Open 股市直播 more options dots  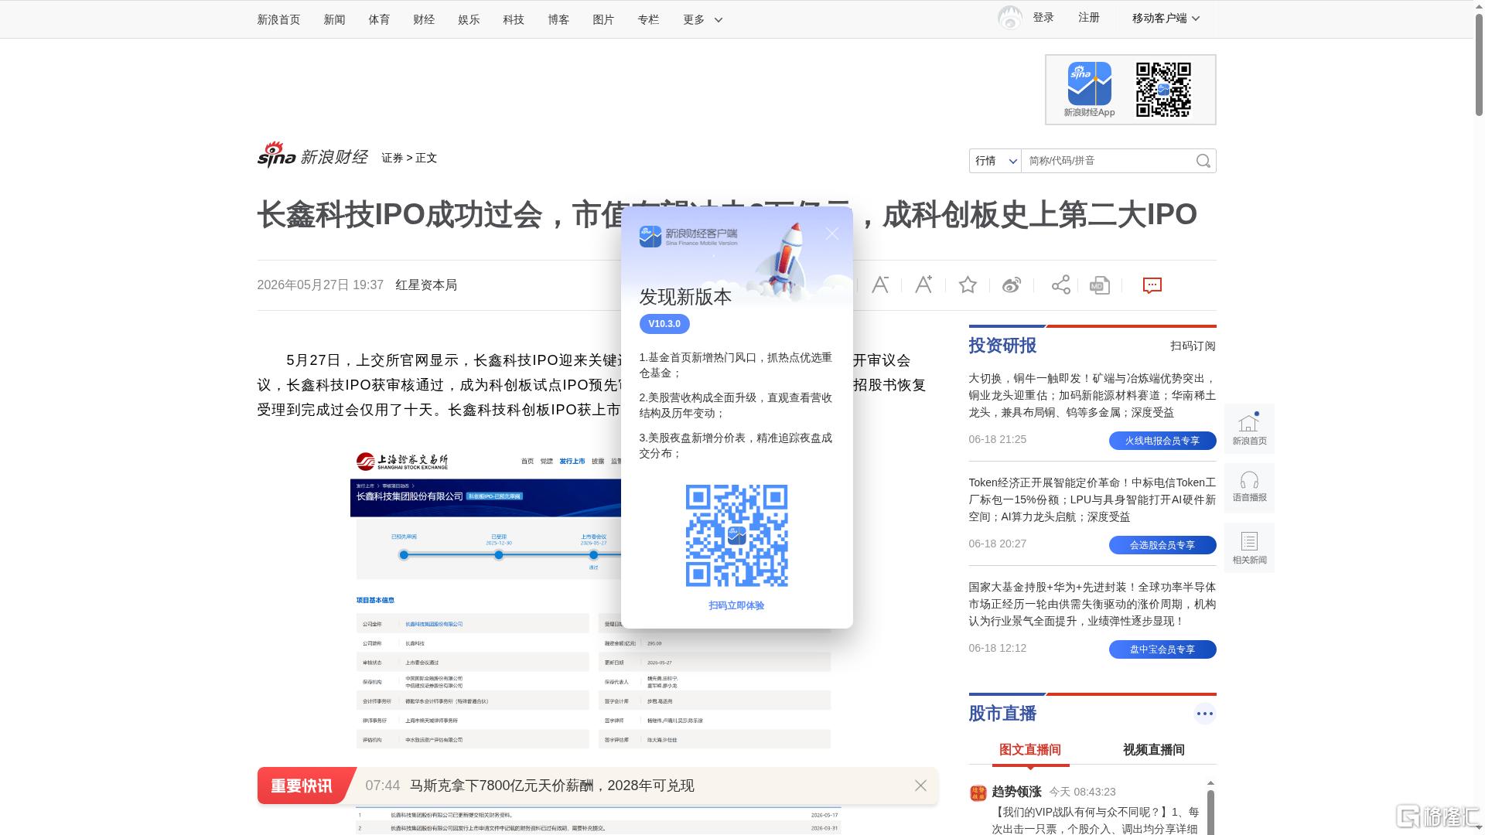click(1204, 714)
